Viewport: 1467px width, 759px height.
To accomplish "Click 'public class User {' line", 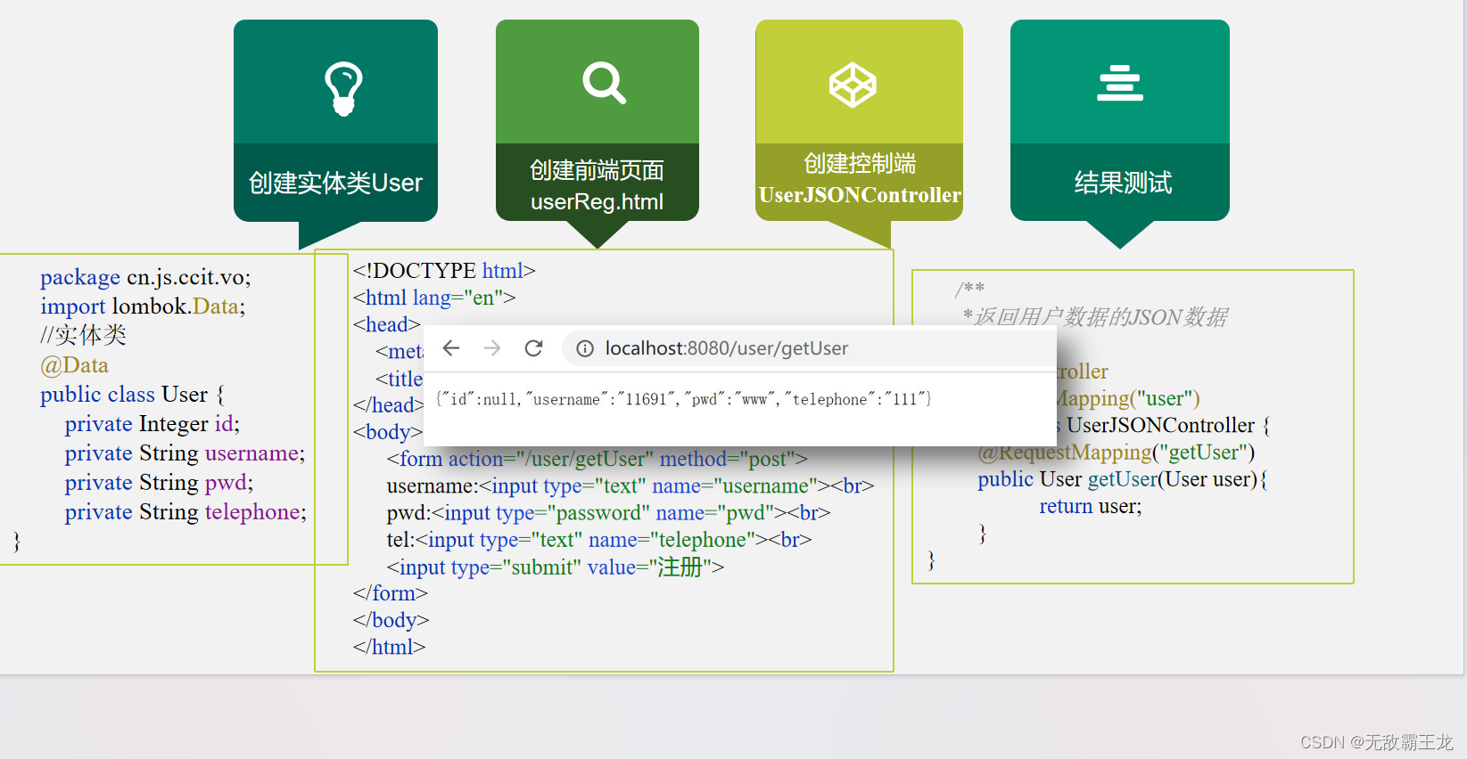I will 132,395.
